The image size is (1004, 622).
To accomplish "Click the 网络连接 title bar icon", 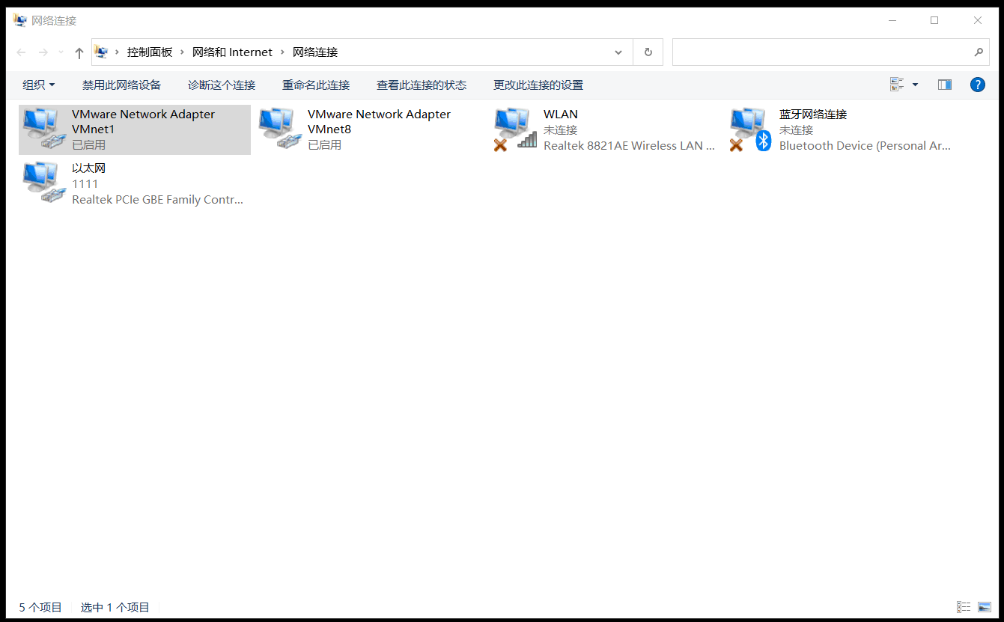I will click(20, 20).
